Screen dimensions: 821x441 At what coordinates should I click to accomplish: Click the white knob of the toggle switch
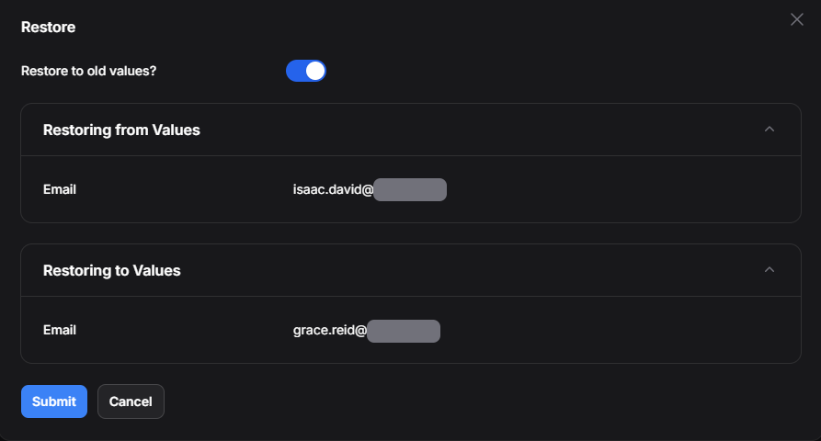coord(315,71)
